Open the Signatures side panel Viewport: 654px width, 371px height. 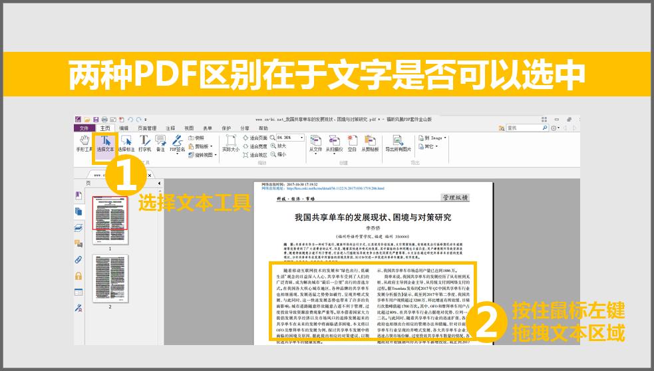coord(79,308)
